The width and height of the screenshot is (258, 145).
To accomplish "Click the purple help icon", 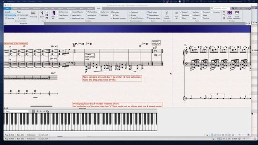I will (x=250, y=8).
